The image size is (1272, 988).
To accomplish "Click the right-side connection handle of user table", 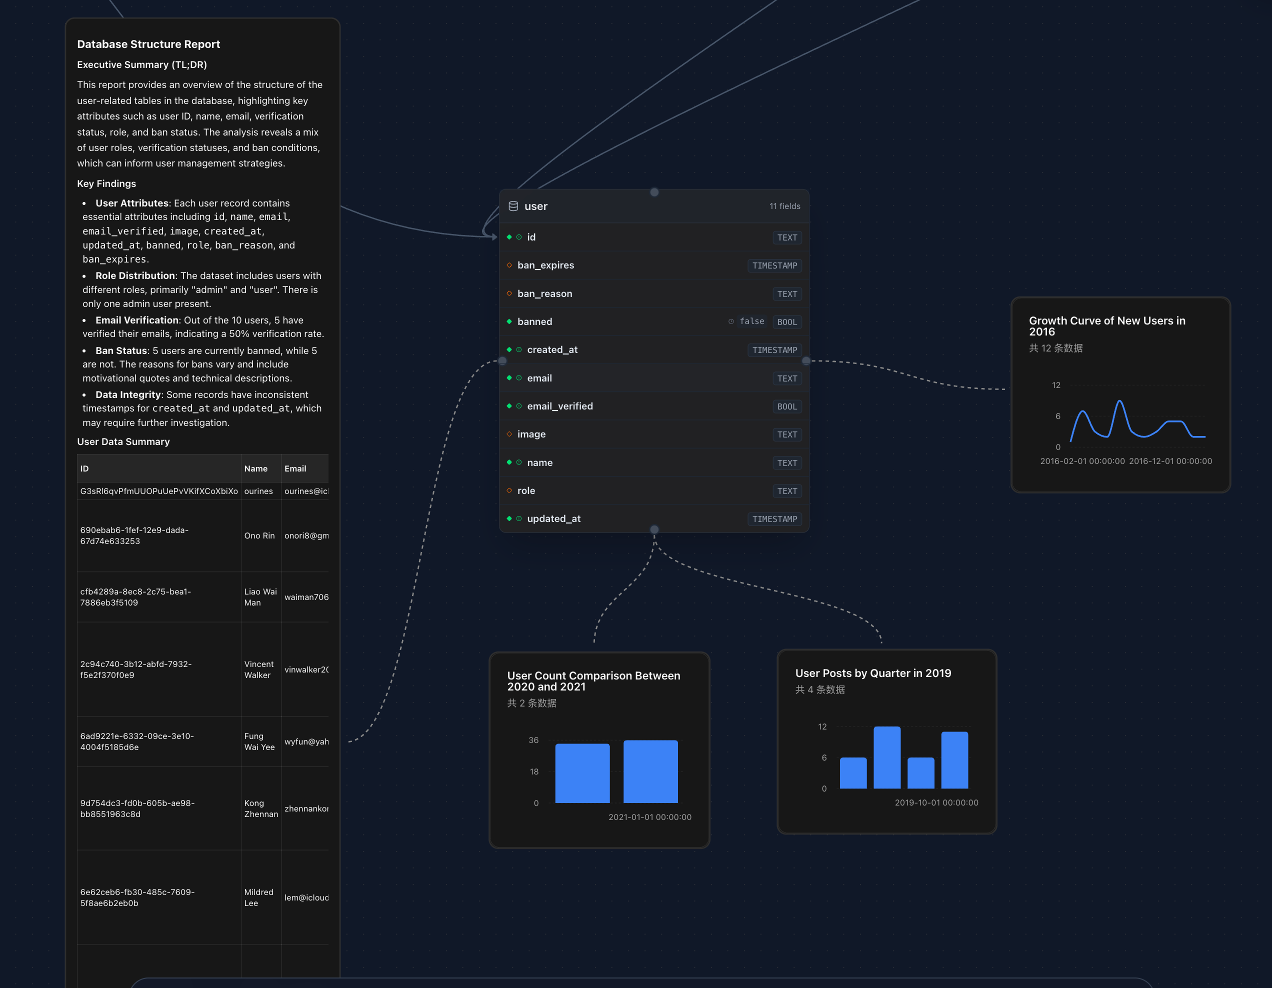I will coord(806,361).
